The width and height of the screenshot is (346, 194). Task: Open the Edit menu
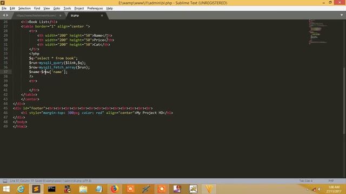tap(12, 9)
